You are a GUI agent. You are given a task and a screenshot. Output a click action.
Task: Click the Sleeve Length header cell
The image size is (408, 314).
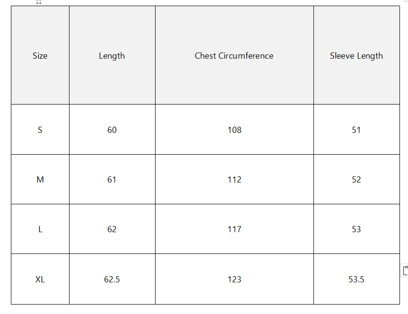click(x=356, y=56)
